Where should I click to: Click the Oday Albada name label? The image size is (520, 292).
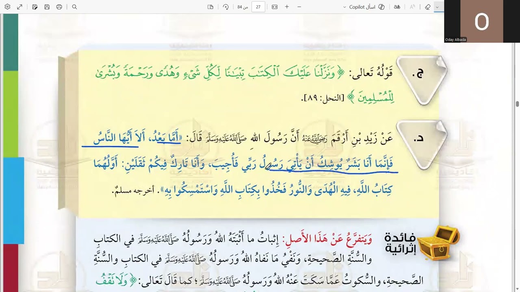point(455,40)
